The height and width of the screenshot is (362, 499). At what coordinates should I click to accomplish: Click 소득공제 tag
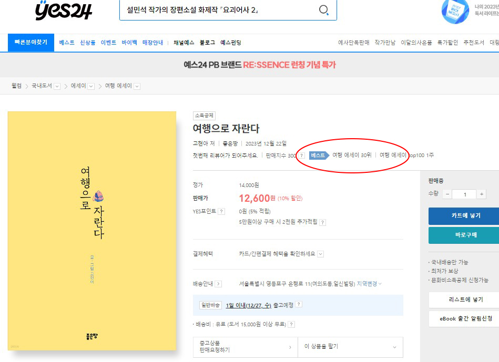coord(205,116)
